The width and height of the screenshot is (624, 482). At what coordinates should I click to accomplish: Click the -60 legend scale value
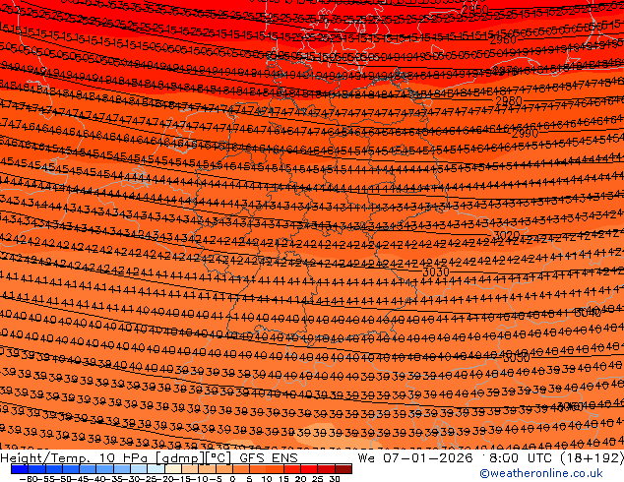click(27, 478)
